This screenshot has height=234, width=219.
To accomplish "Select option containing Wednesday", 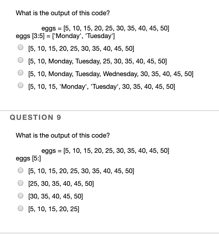I will tap(20, 73).
